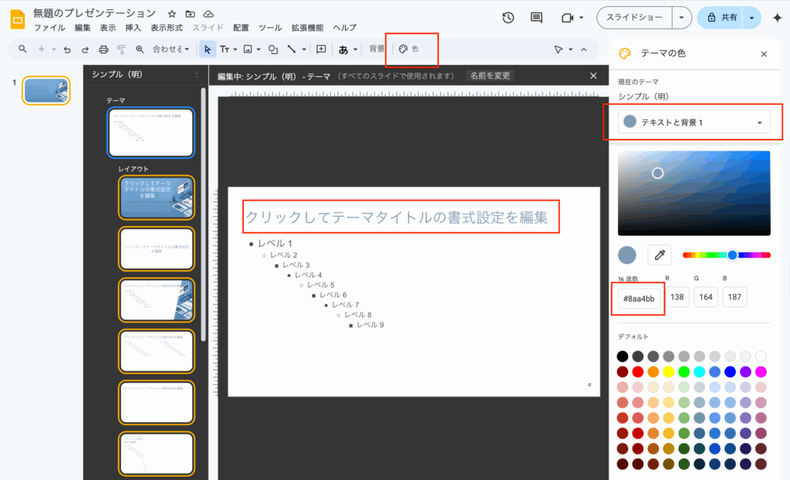790x480 pixels.
Task: Click the hex color input field
Action: tap(639, 297)
